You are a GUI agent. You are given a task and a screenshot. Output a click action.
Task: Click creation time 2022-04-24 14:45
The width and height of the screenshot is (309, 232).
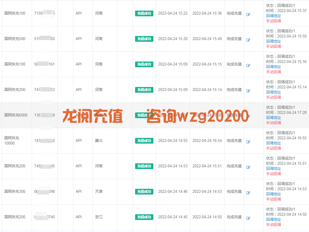pos(173,217)
